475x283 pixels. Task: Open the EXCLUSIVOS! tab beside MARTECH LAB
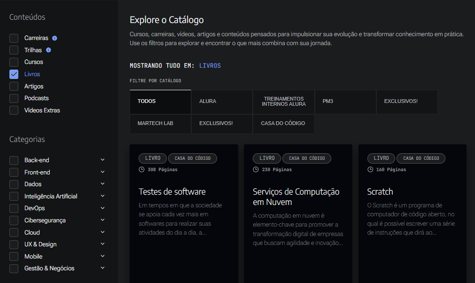tap(222, 124)
